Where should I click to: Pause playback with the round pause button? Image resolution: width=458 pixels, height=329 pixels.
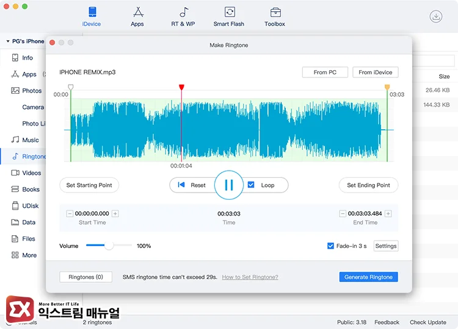(x=229, y=185)
